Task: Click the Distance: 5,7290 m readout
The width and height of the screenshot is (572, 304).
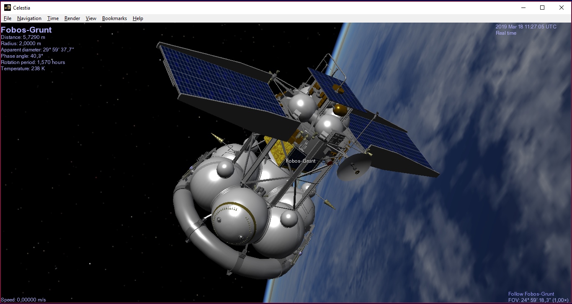Action: [23, 37]
